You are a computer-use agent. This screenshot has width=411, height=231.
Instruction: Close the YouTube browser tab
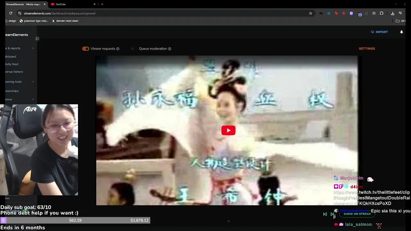94,4
